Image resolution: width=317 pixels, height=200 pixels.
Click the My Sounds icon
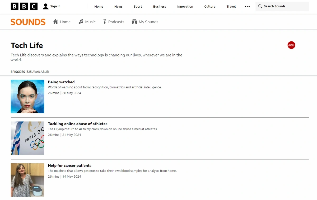pos(134,22)
